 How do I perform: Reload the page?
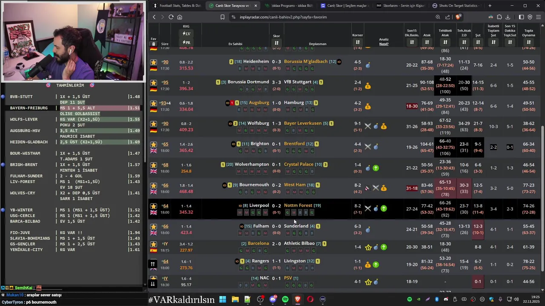click(x=171, y=17)
